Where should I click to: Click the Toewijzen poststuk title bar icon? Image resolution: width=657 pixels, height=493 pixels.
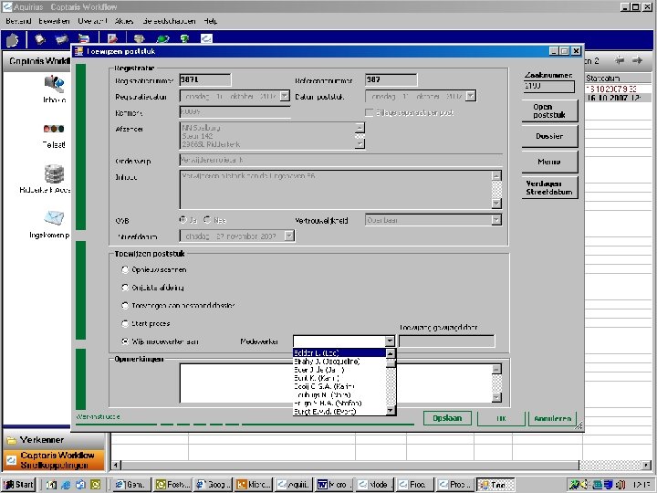[78, 51]
